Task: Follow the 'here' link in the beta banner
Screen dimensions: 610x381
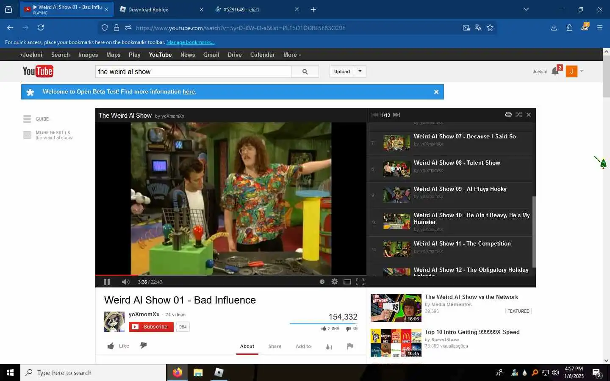Action: coord(189,91)
